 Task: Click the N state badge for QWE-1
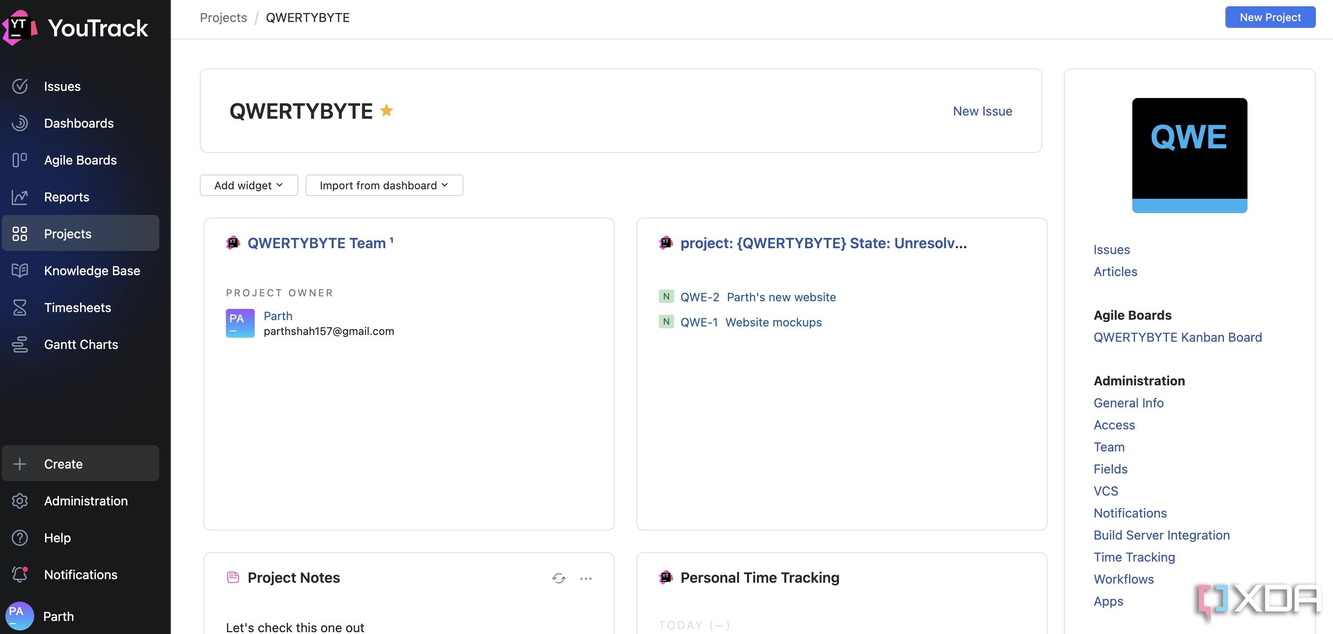tap(666, 321)
